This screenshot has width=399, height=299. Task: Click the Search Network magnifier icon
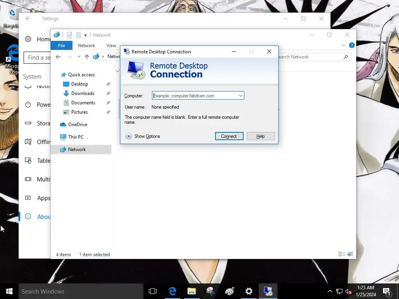coord(346,57)
